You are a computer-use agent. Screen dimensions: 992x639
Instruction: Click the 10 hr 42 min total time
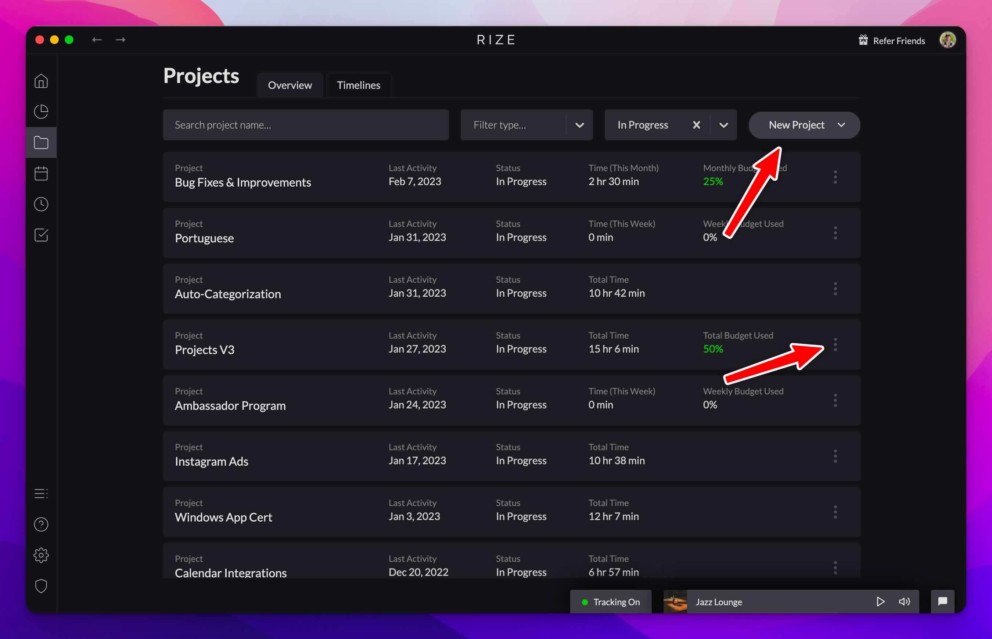tap(617, 293)
